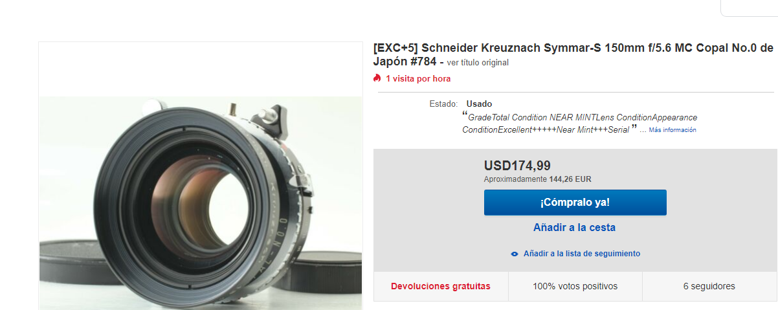Open the ver título original link
The width and height of the screenshot is (778, 310).
[478, 63]
